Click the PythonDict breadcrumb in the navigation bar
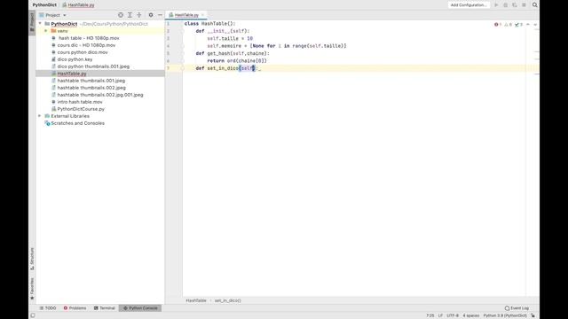This screenshot has width=568, height=319. (44, 5)
